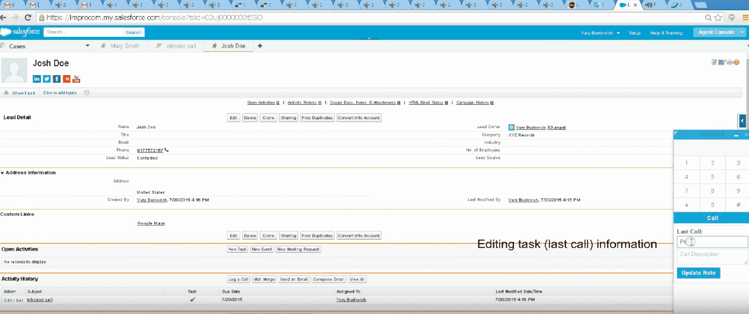749x314 pixels.
Task: Bookmark page with the star icon
Action: [718, 18]
